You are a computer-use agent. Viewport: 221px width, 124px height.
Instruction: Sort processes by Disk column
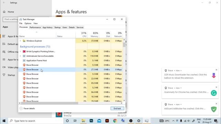click(105, 34)
